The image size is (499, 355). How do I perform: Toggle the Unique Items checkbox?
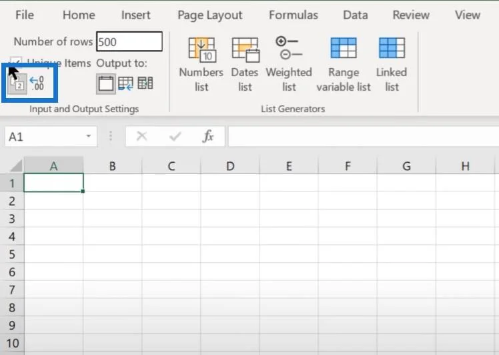coord(16,62)
